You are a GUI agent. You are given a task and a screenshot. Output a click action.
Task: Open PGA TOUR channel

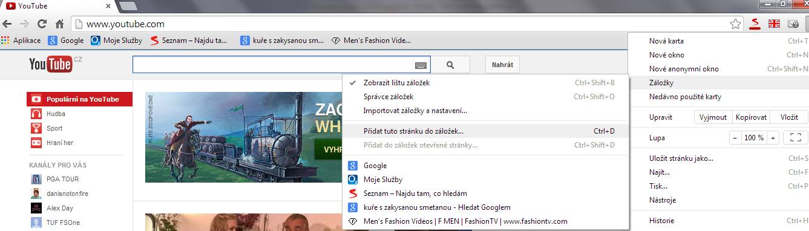point(62,179)
